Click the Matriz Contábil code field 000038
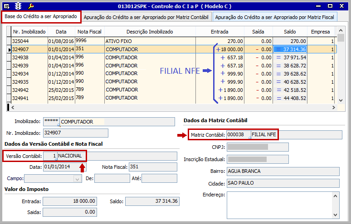This screenshot has height=224, width=351. point(239,135)
